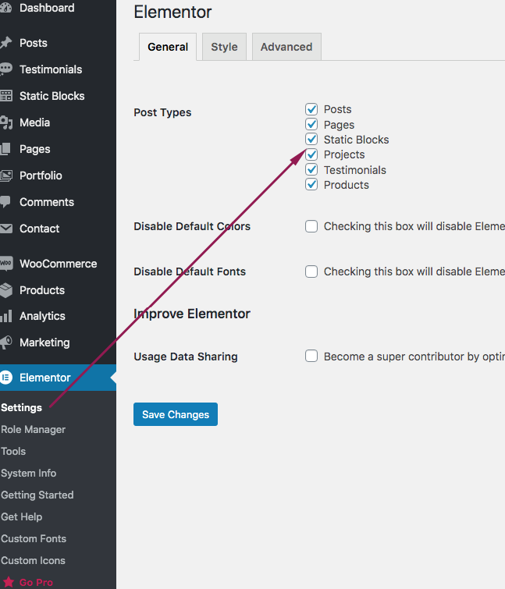Uncheck the Projects post type checkbox
Viewport: 505px width, 589px height.
coord(311,154)
